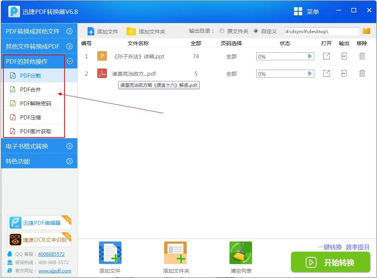Select PDF压缩 in the sidebar
Image resolution: width=377 pixels, height=278 pixels.
pyautogui.click(x=39, y=117)
